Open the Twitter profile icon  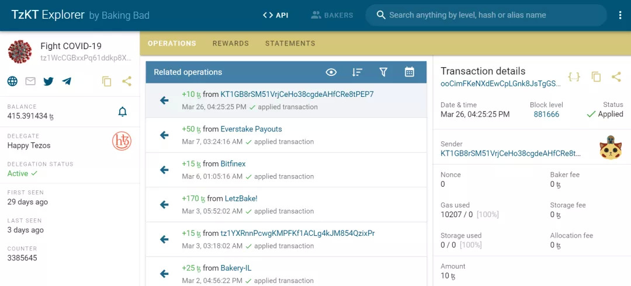(x=48, y=81)
